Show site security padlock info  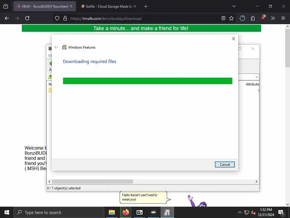tap(65, 18)
